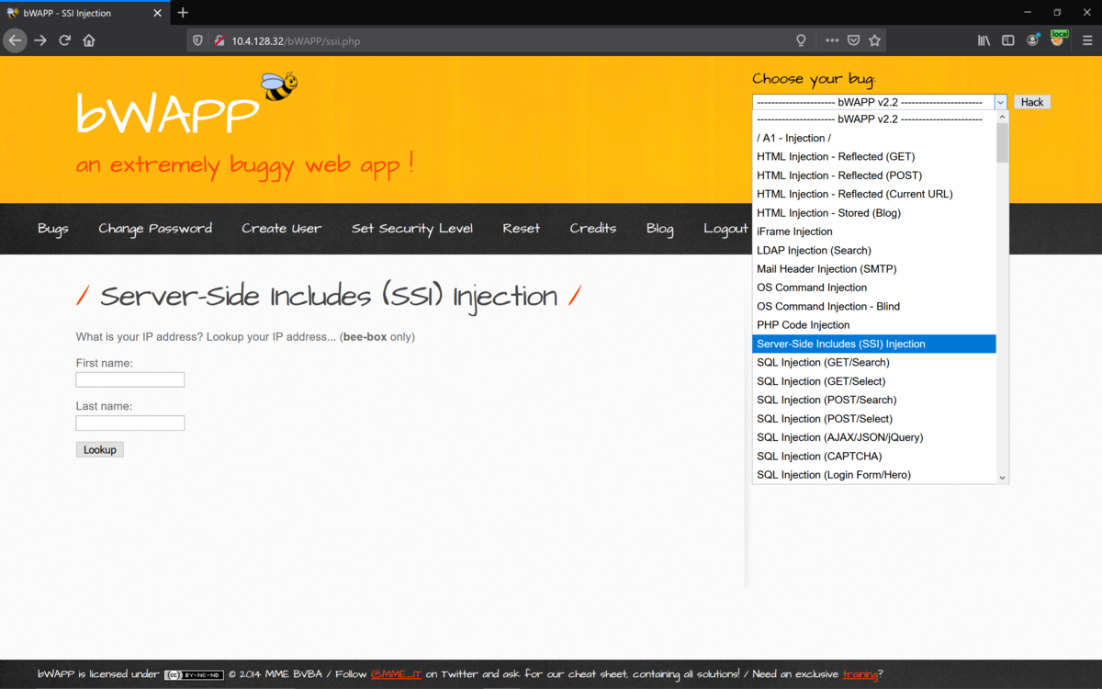
Task: Select SQL Injection (POST/Select)
Action: pyautogui.click(x=874, y=418)
